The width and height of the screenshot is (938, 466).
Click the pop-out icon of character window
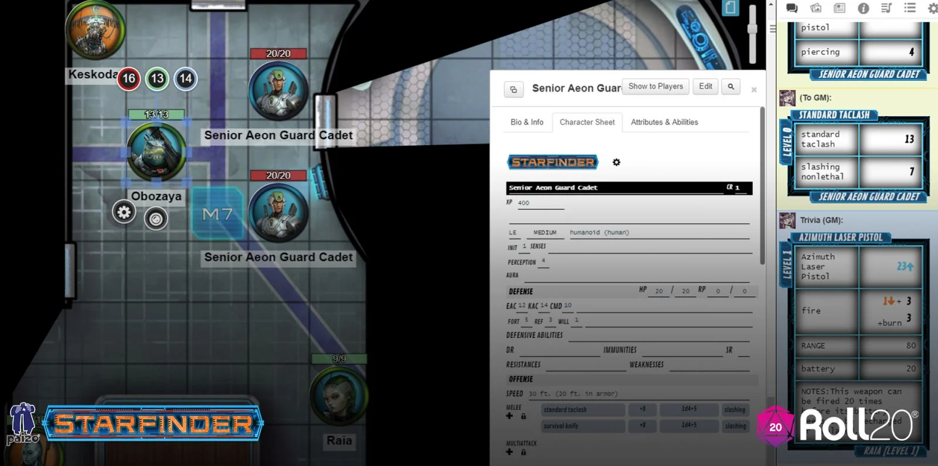(514, 89)
